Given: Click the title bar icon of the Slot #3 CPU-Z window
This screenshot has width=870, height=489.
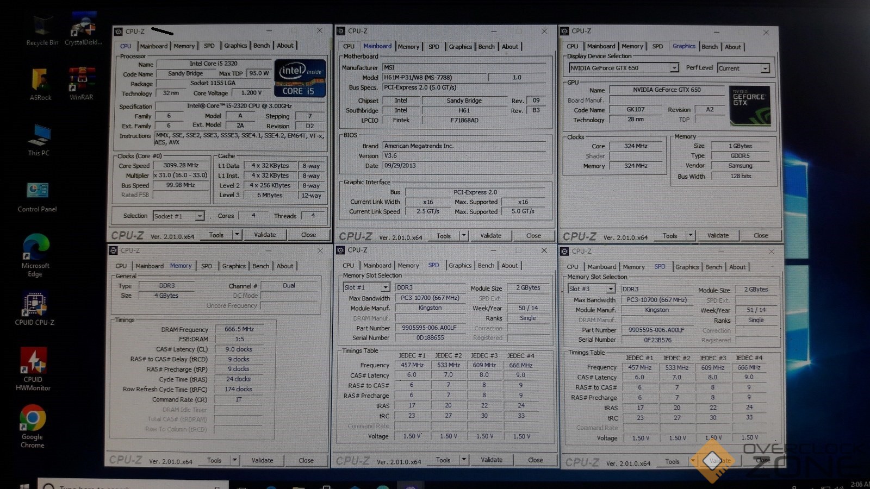Looking at the screenshot, I should coord(564,251).
